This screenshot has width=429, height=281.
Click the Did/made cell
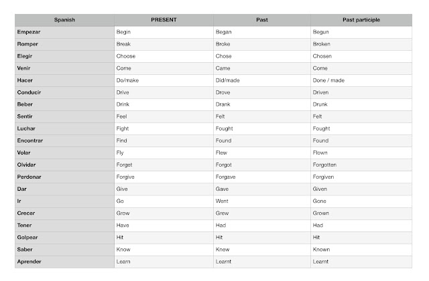(x=262, y=80)
